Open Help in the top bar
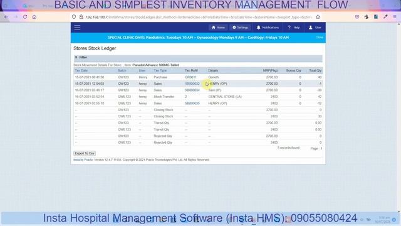The image size is (401, 226). coord(294,28)
